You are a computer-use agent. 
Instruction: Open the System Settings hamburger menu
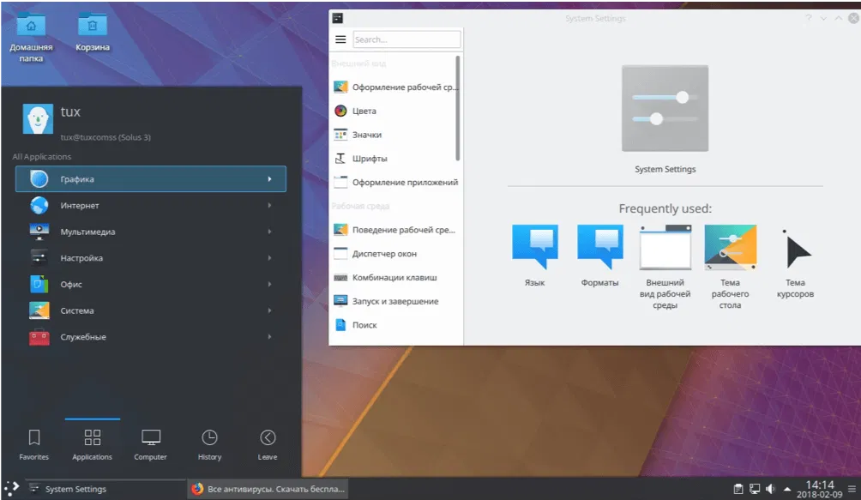point(340,39)
